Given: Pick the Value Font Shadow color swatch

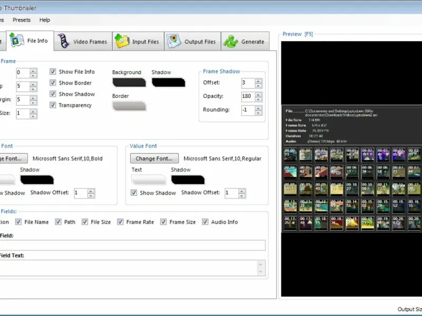Looking at the screenshot, I should tap(188, 180).
